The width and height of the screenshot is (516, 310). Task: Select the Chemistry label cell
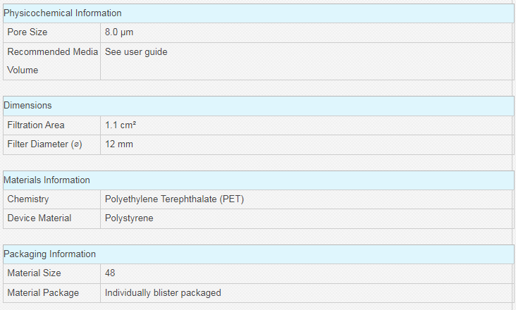pos(51,199)
